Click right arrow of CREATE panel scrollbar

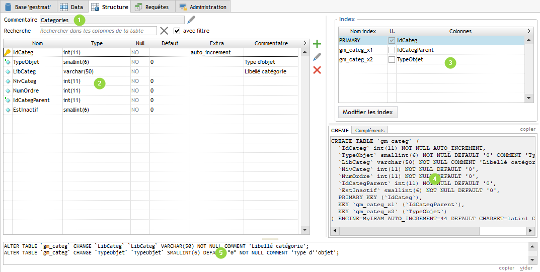(531, 231)
